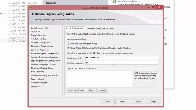Maximize the SQL Server 2012 Setup window
Image resolution: width=196 pixels, height=110 pixels.
tap(153, 7)
